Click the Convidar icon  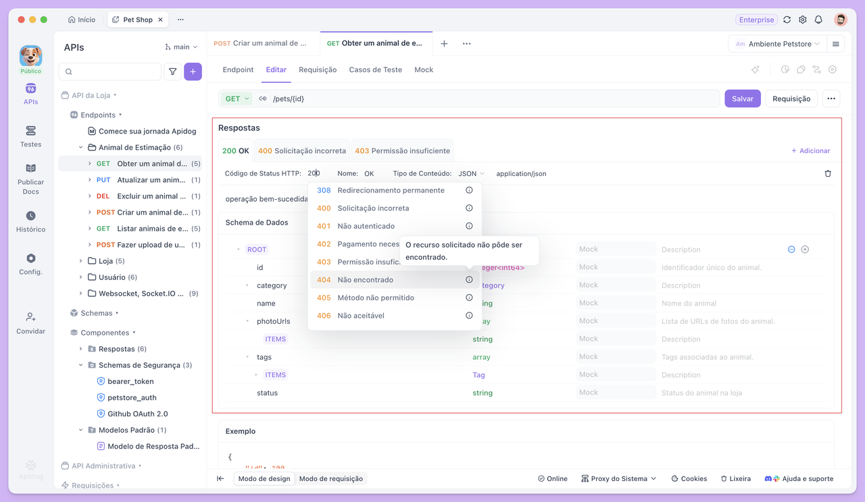point(30,317)
